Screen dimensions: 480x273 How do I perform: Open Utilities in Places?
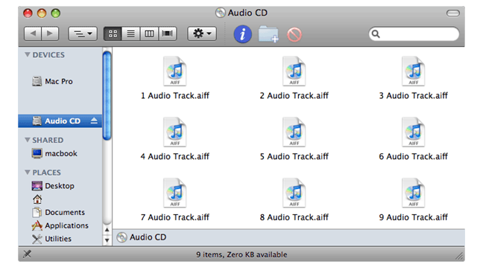pyautogui.click(x=51, y=239)
